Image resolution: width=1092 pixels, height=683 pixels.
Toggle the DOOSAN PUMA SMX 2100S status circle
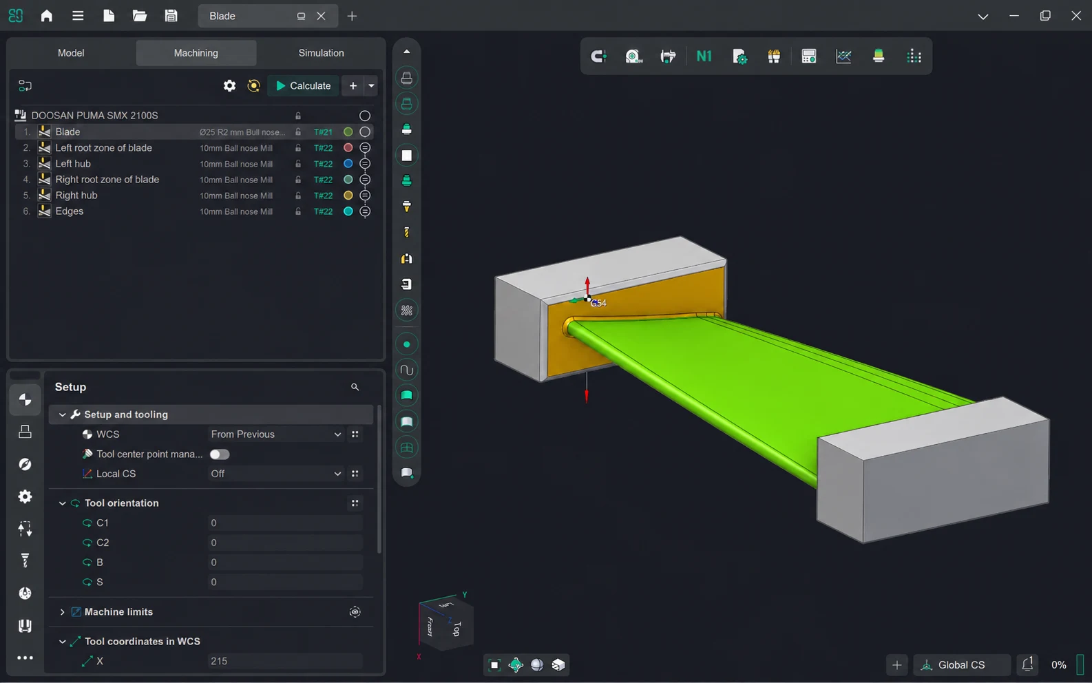[x=365, y=116]
